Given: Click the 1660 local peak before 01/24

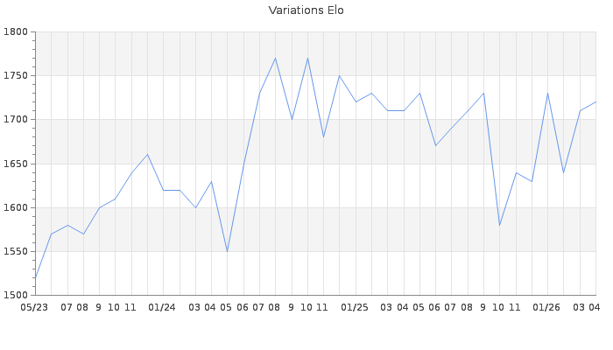Looking at the screenshot, I should [x=147, y=155].
